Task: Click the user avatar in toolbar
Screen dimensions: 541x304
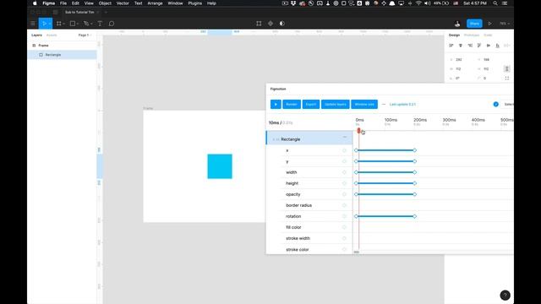Action: (457, 24)
